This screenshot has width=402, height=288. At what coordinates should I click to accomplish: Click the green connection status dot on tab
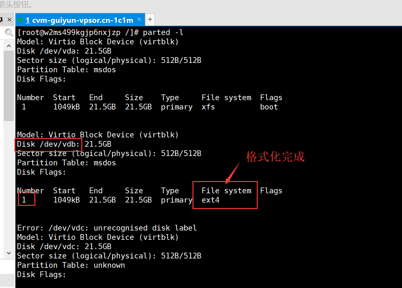tap(21, 20)
